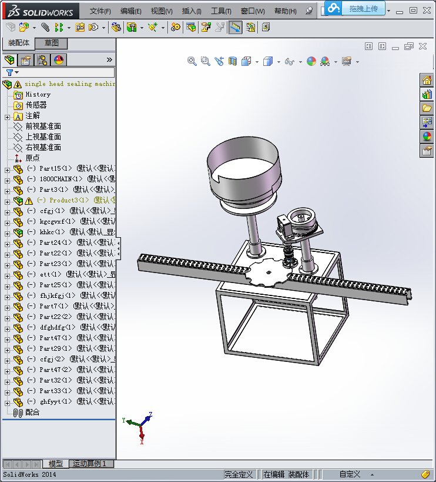The image size is (436, 482).
Task: Select the 配合 mates folder
Action: (x=32, y=412)
